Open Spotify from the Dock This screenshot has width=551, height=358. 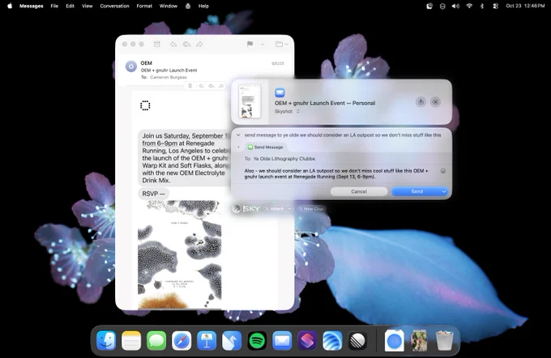click(257, 340)
